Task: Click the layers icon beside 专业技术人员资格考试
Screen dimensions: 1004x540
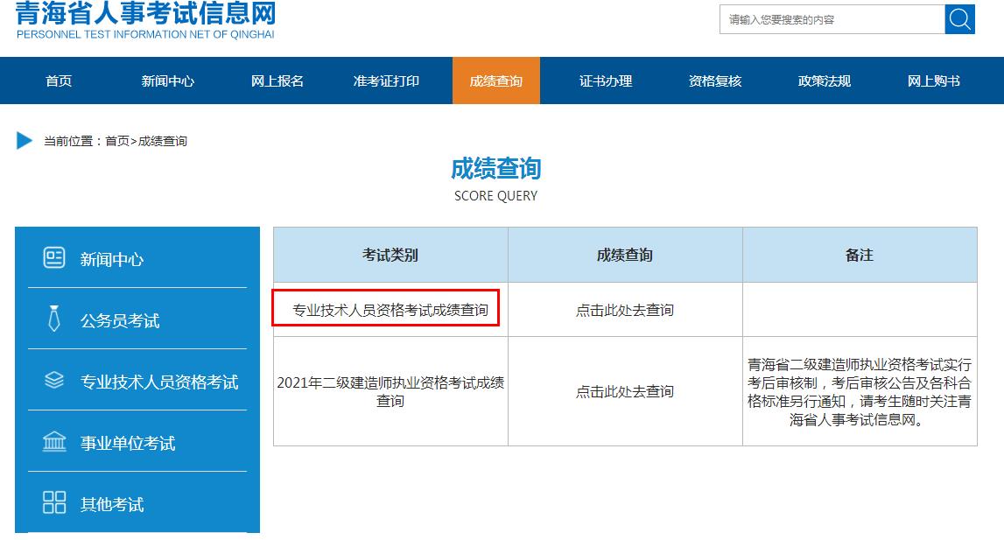Action: (x=54, y=381)
